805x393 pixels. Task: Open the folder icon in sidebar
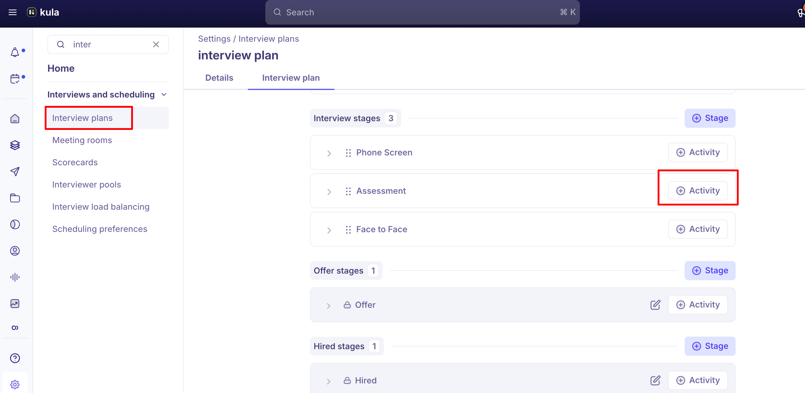pyautogui.click(x=15, y=198)
